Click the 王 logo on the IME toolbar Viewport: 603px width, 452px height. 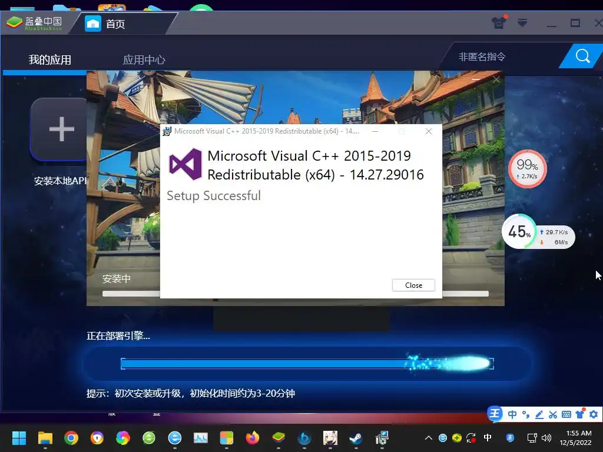click(x=495, y=414)
